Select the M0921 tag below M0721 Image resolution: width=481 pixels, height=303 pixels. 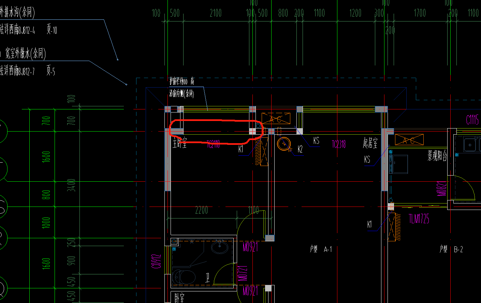click(x=250, y=291)
